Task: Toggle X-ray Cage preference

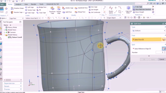Action: (x=137, y=7)
